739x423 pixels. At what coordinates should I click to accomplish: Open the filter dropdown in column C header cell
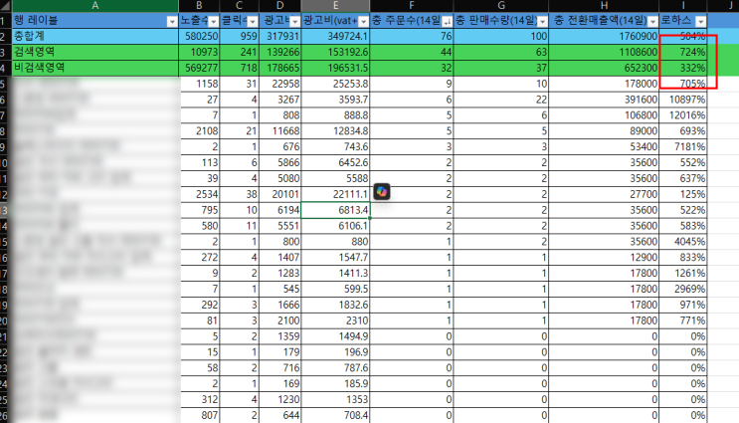click(x=253, y=22)
